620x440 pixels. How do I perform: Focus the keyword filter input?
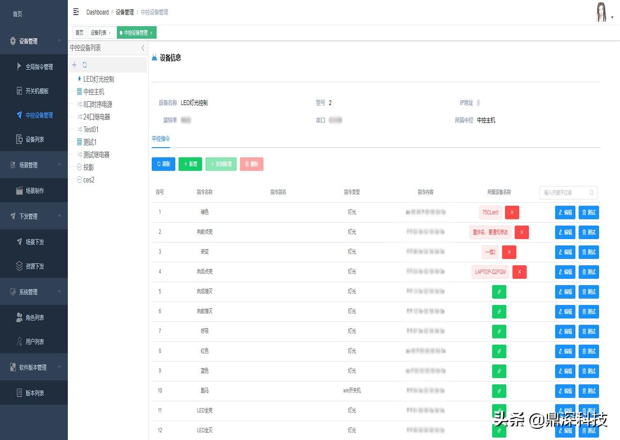pos(568,192)
